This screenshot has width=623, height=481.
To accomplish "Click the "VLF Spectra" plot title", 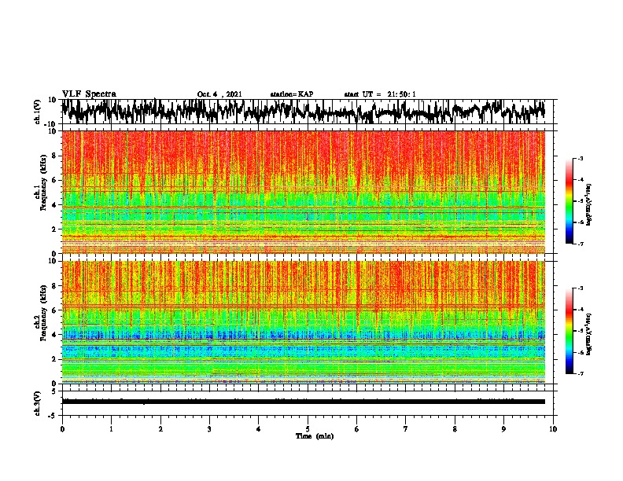I will click(x=89, y=94).
